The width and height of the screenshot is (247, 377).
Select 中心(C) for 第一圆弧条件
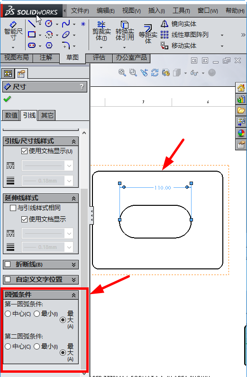click(8, 314)
